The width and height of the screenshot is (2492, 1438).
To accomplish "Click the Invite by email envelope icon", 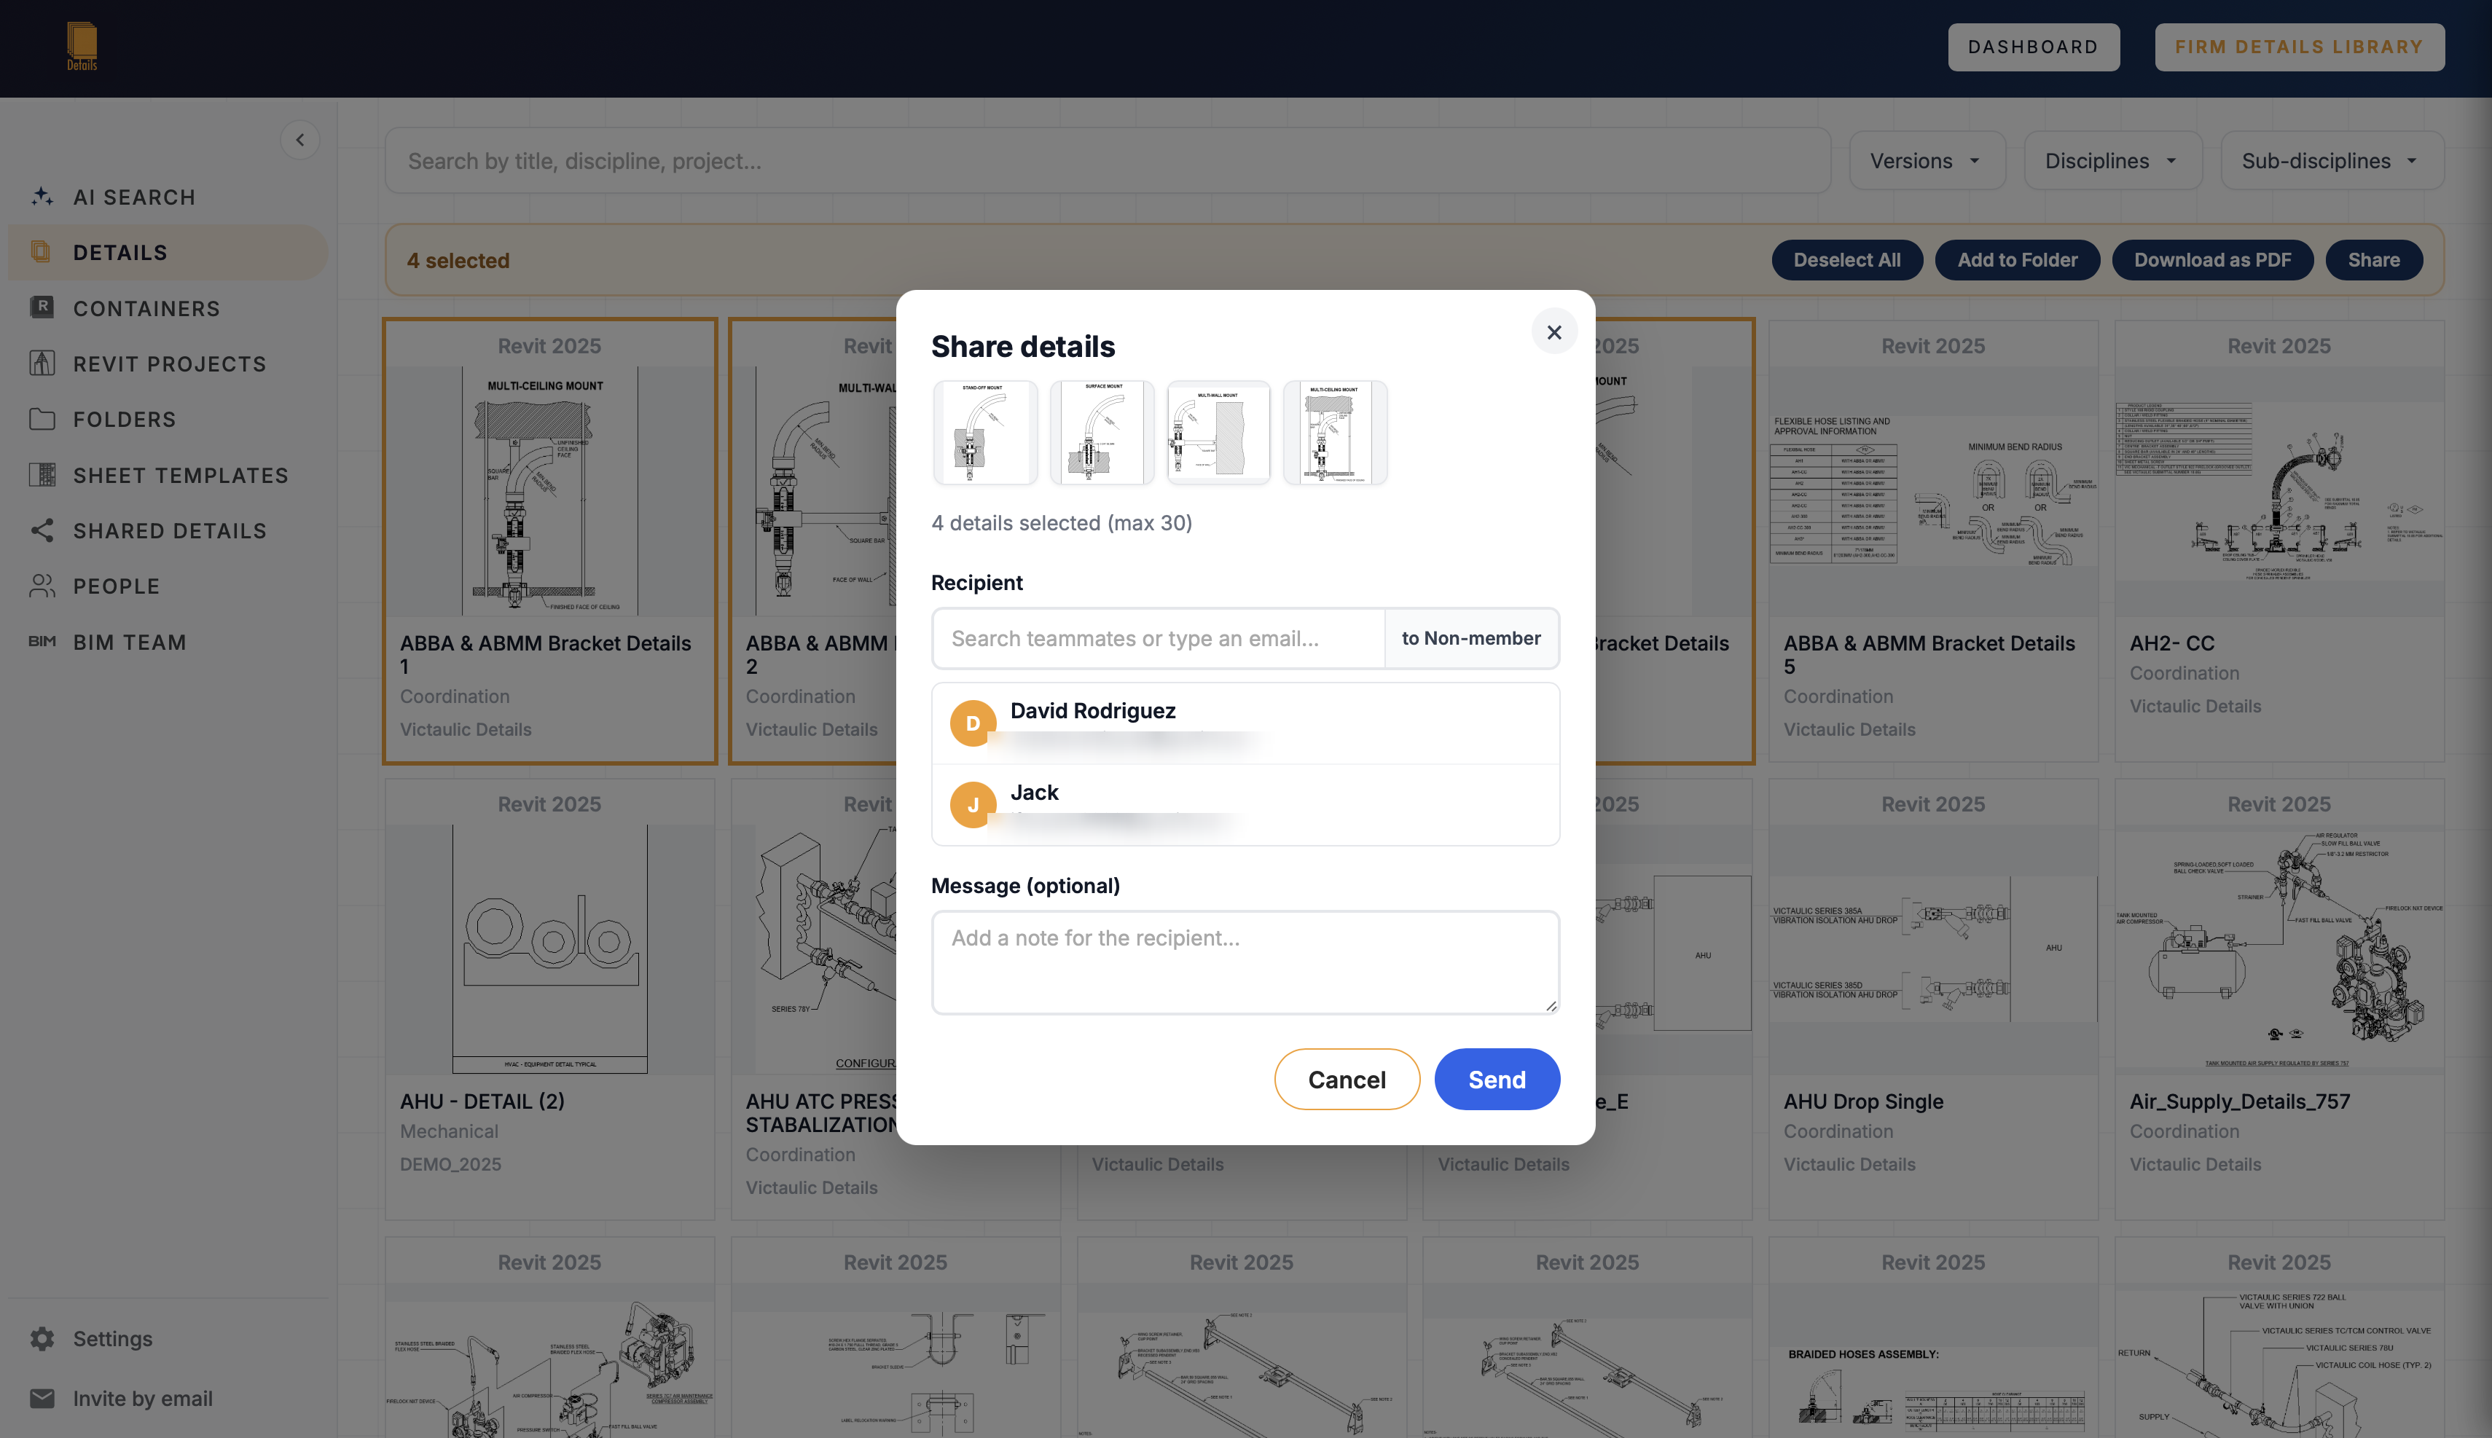I will tap(42, 1399).
